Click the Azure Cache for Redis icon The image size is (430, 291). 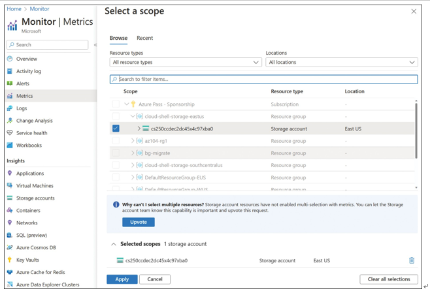pos(10,272)
